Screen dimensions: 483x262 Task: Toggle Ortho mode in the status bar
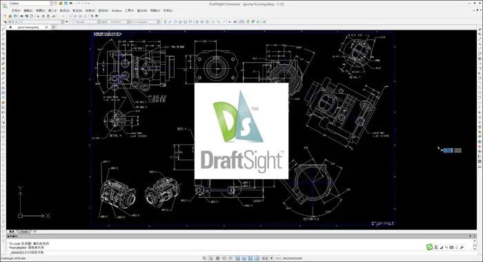coord(218,259)
